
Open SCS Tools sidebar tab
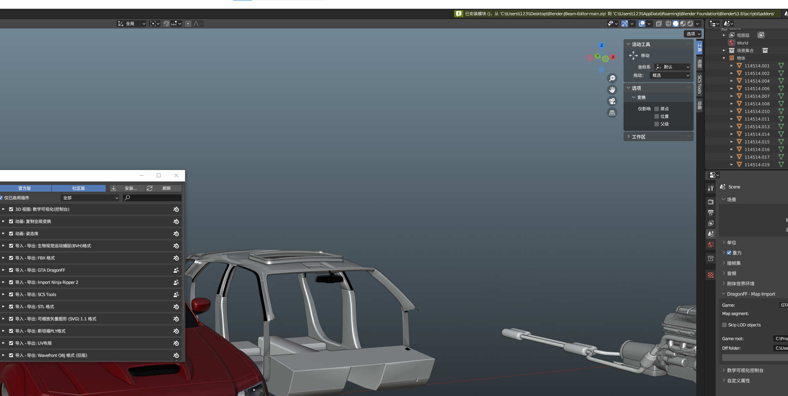700,84
